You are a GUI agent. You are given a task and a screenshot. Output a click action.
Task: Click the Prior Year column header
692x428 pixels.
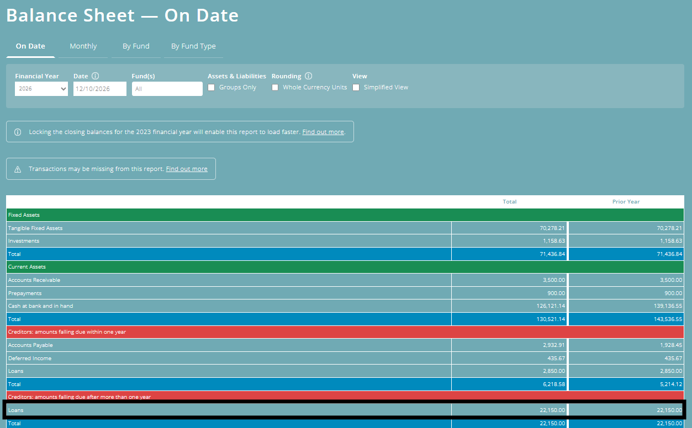pos(626,202)
